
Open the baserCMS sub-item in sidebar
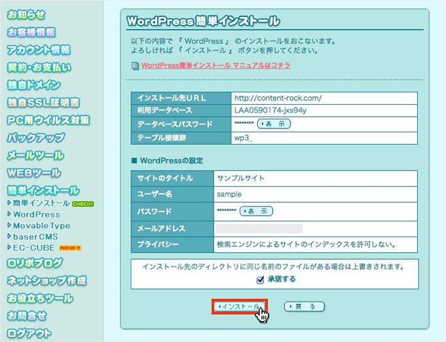[x=35, y=237]
